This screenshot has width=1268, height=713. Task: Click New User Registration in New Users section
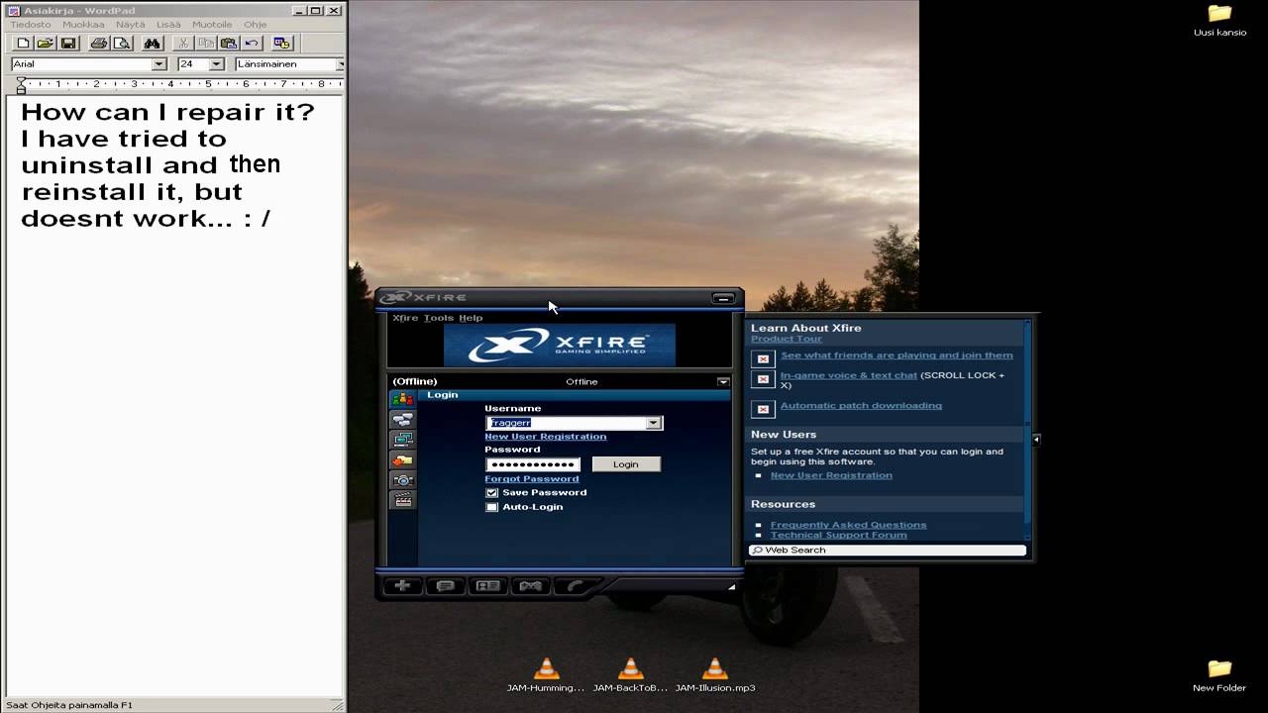(x=831, y=475)
